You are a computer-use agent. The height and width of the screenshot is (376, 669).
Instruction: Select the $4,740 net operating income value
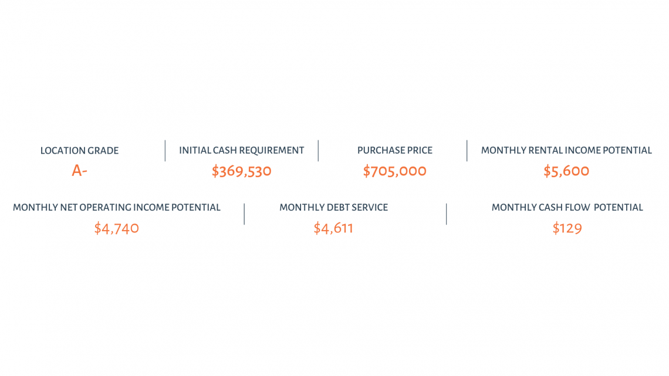[x=116, y=228]
